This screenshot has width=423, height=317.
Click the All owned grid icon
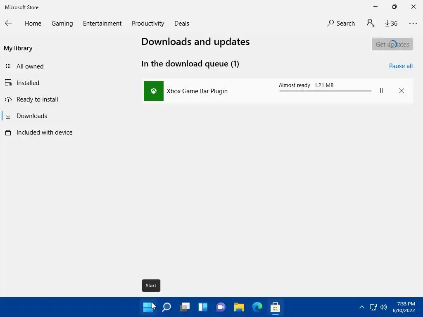[8, 66]
